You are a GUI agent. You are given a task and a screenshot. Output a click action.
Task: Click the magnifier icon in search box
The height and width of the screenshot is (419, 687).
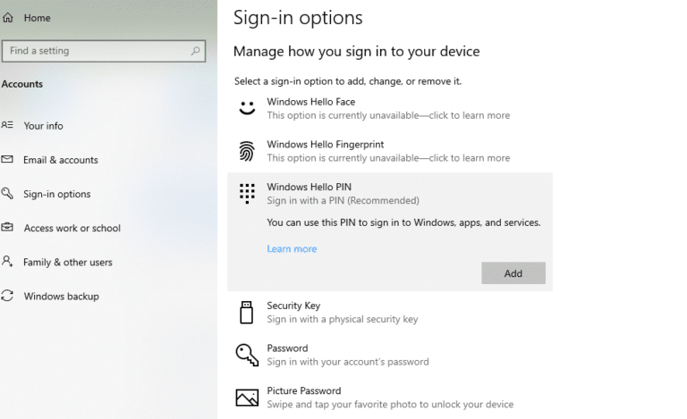[x=195, y=51]
